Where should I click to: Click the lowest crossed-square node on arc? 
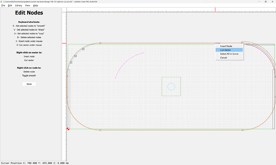(x=71, y=63)
